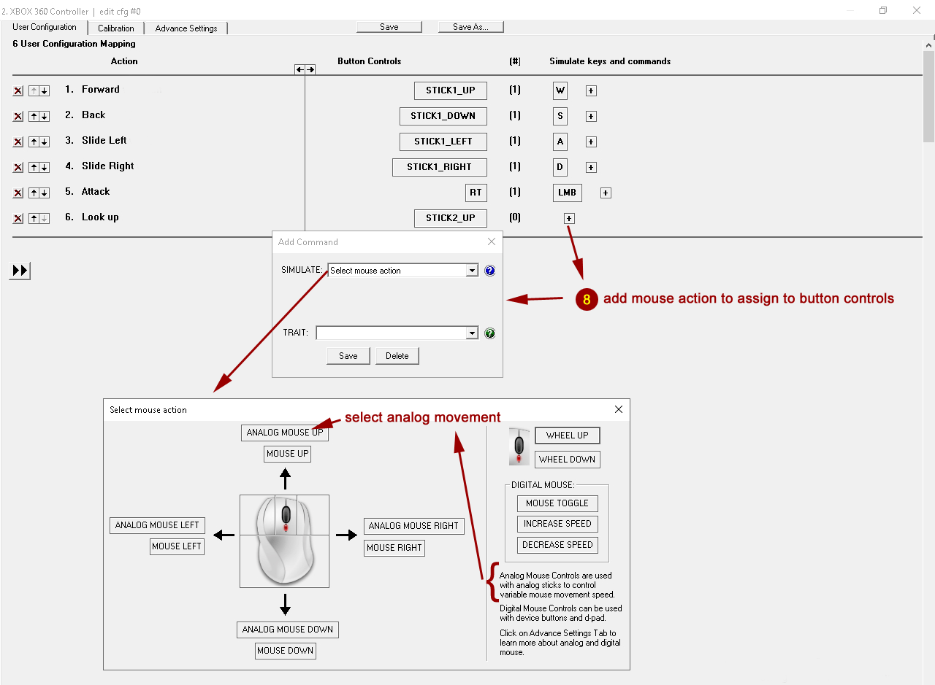Move the Back action up one row
This screenshot has width=935, height=685.
coord(34,117)
